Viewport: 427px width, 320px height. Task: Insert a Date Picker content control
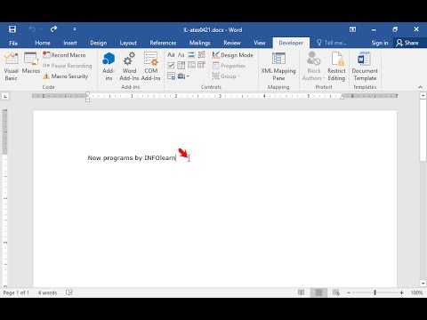click(x=202, y=65)
